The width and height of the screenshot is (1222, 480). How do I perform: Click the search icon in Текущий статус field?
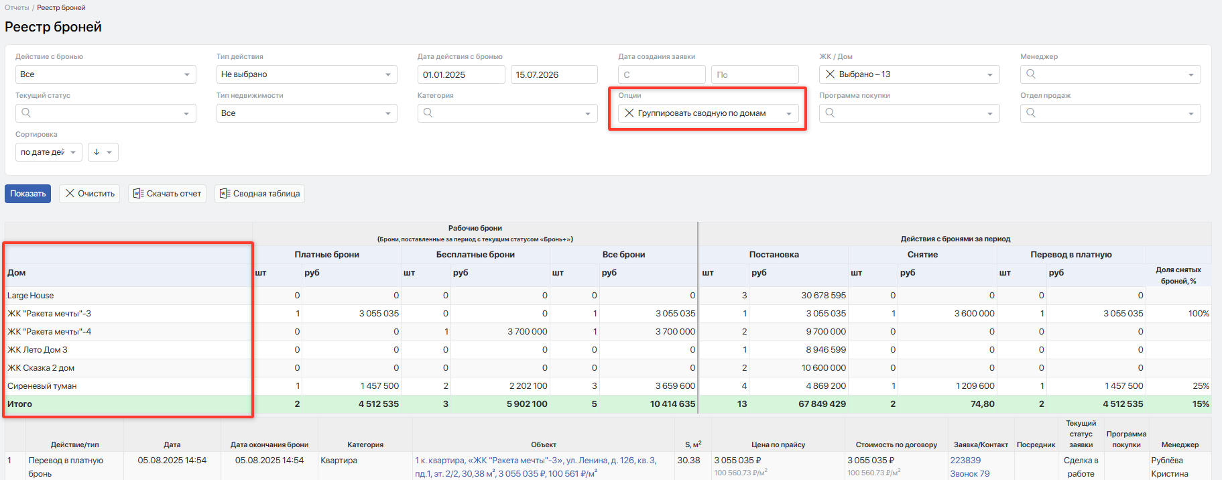tap(26, 113)
